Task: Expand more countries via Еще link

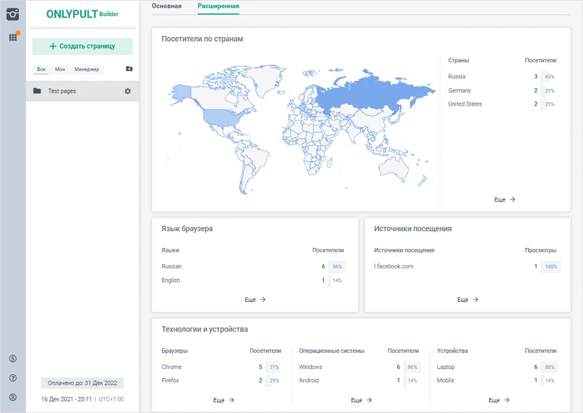Action: [x=505, y=200]
